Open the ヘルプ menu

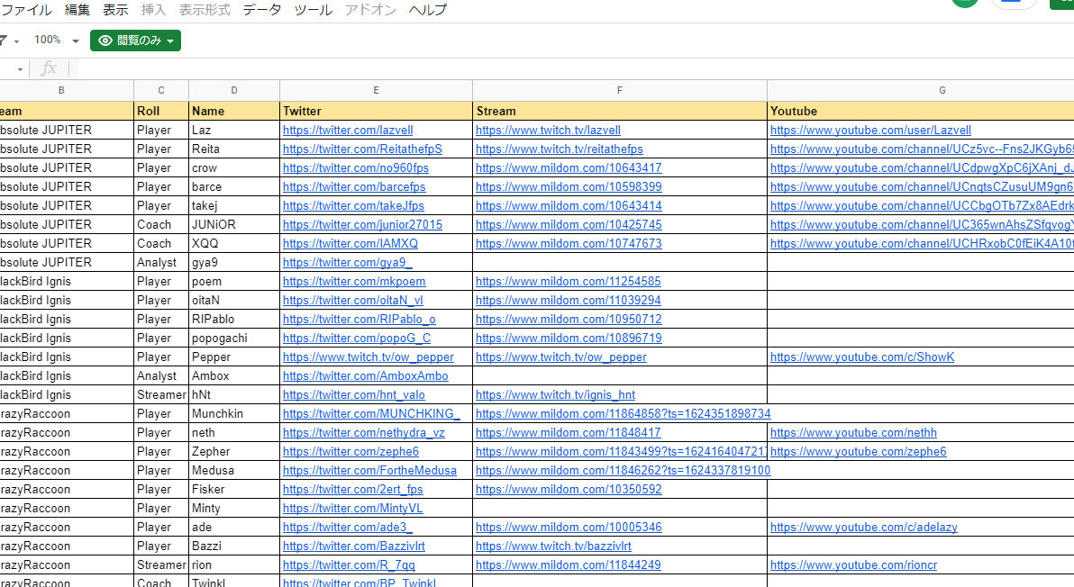coord(427,10)
